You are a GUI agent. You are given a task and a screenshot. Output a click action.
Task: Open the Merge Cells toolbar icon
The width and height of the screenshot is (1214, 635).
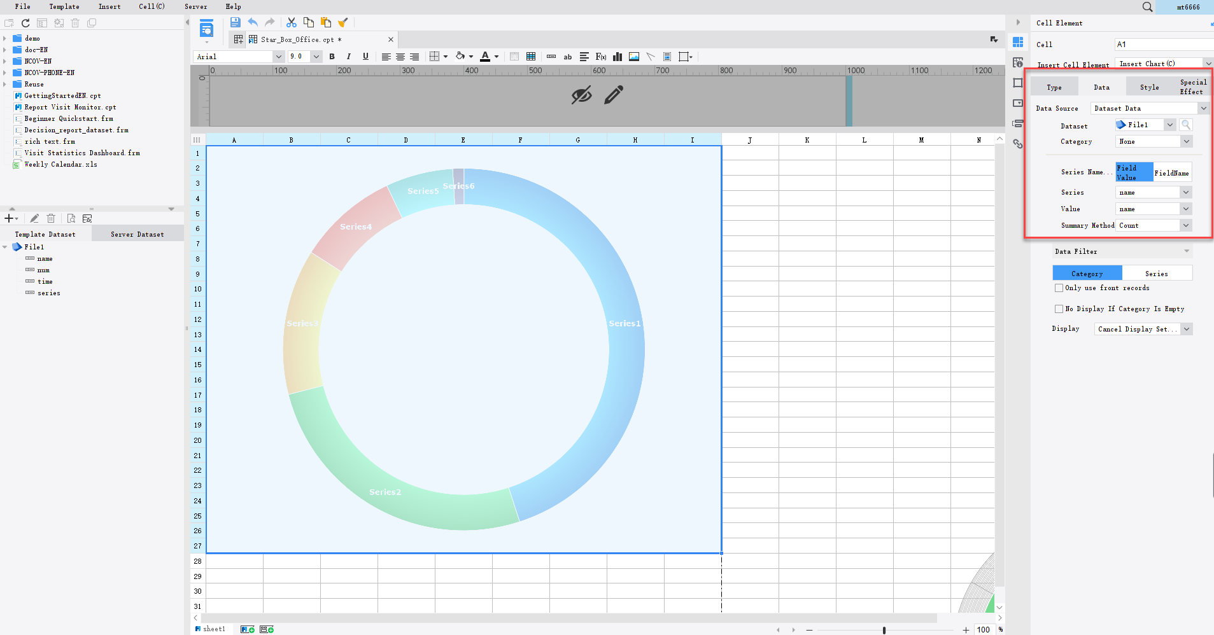pyautogui.click(x=551, y=57)
